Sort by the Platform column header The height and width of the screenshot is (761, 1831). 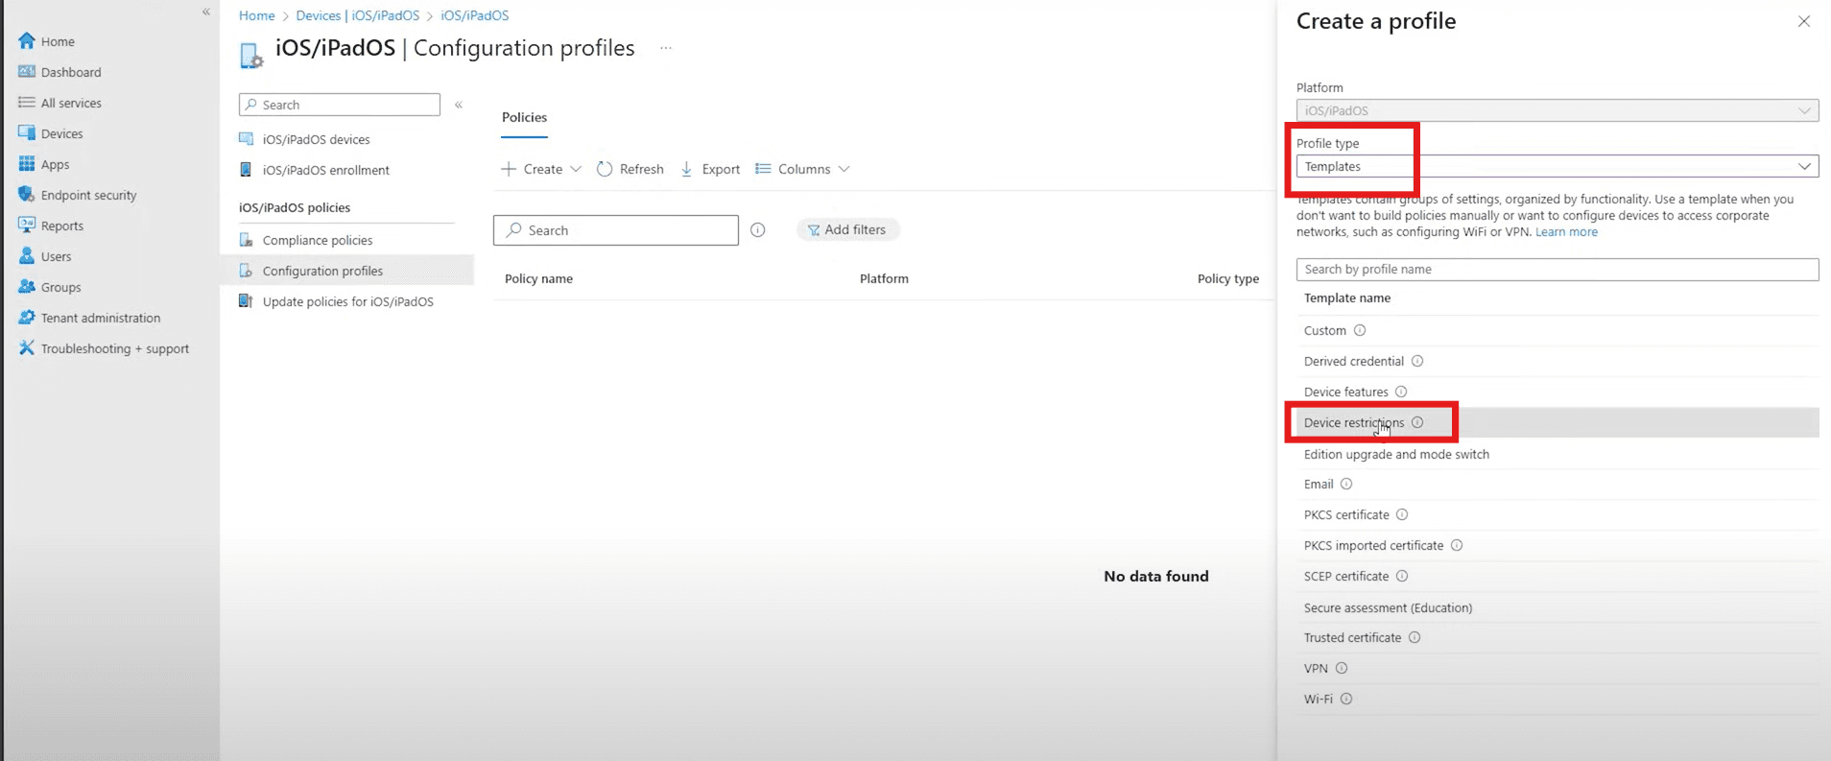(884, 278)
